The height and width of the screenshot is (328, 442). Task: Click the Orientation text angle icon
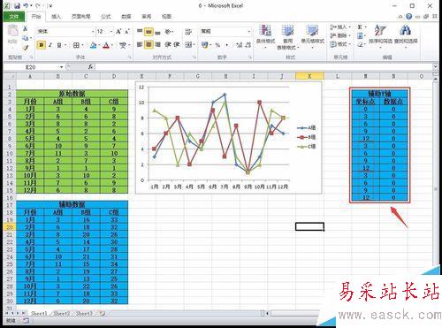[x=168, y=31]
